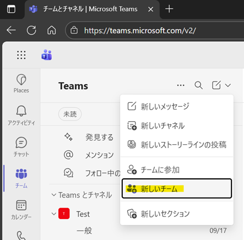This screenshot has height=240, width=244.
Task: Click the compose new item icon
Action: pyautogui.click(x=216, y=85)
